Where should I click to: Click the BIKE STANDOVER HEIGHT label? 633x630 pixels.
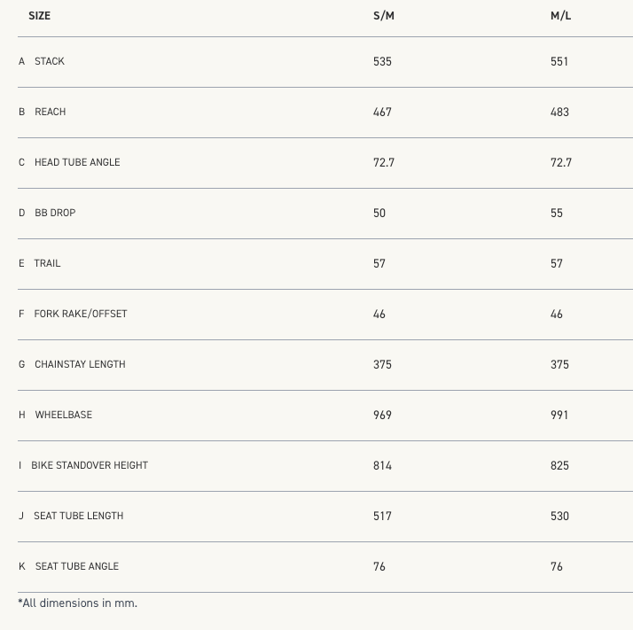click(90, 465)
